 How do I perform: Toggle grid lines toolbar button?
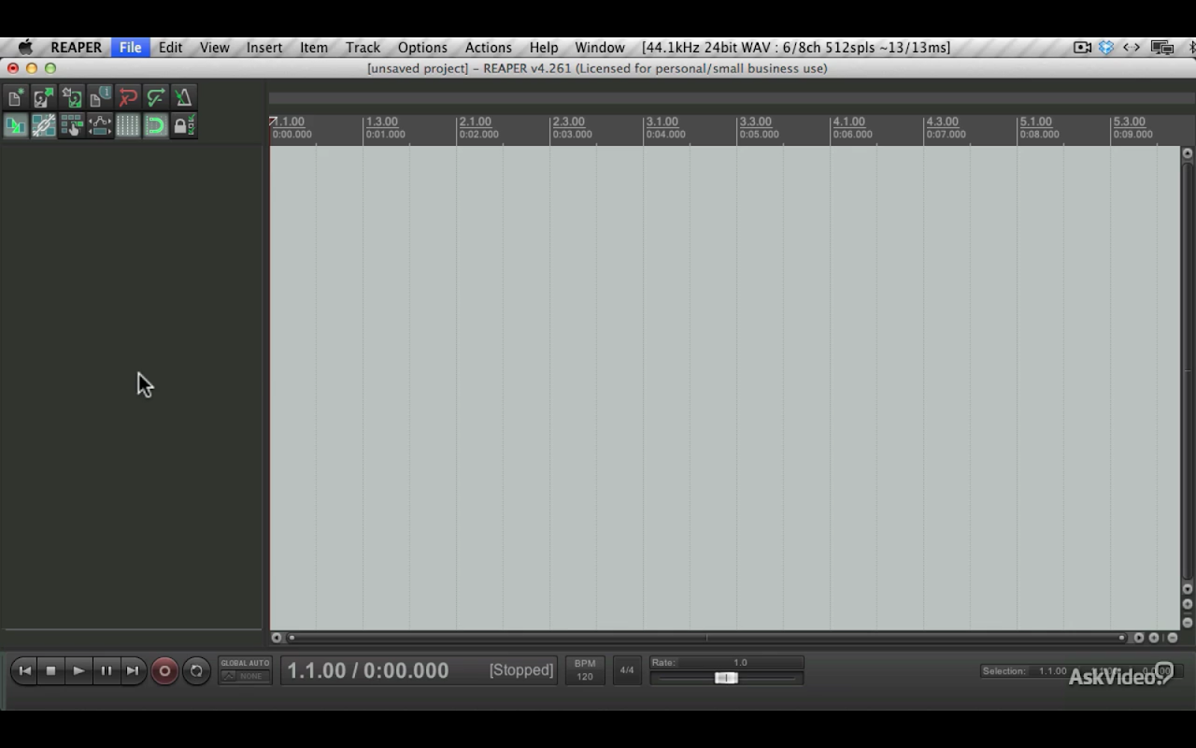[x=128, y=125]
